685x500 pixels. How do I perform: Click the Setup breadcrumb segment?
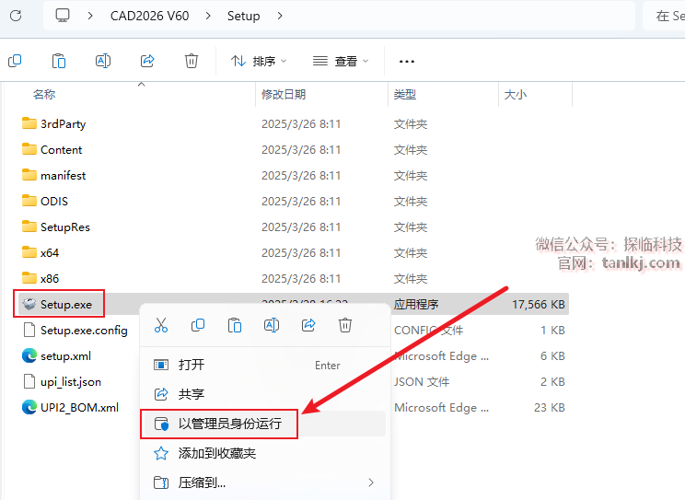point(243,16)
